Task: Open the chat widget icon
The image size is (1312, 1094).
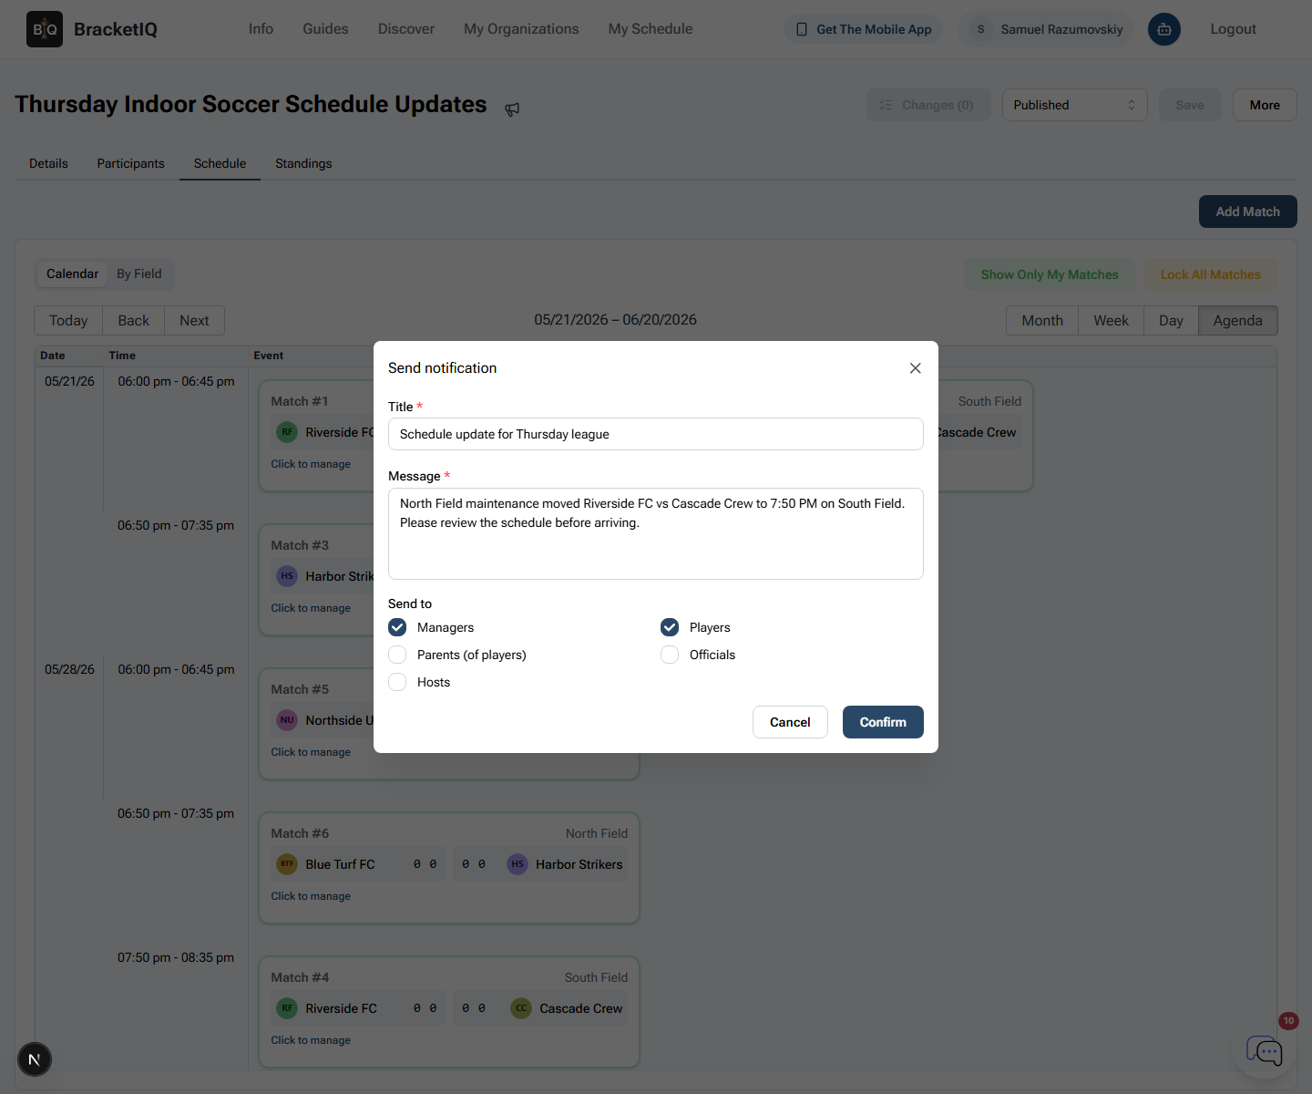Action: 1265,1050
